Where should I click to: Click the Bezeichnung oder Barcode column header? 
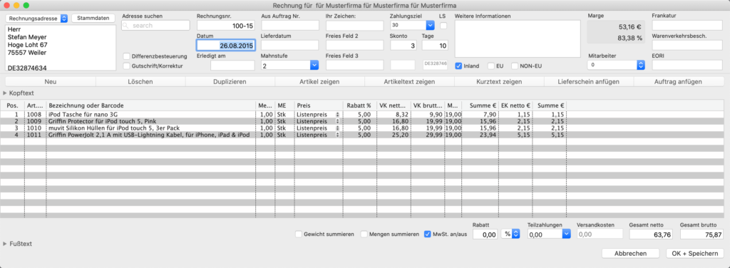(x=151, y=105)
